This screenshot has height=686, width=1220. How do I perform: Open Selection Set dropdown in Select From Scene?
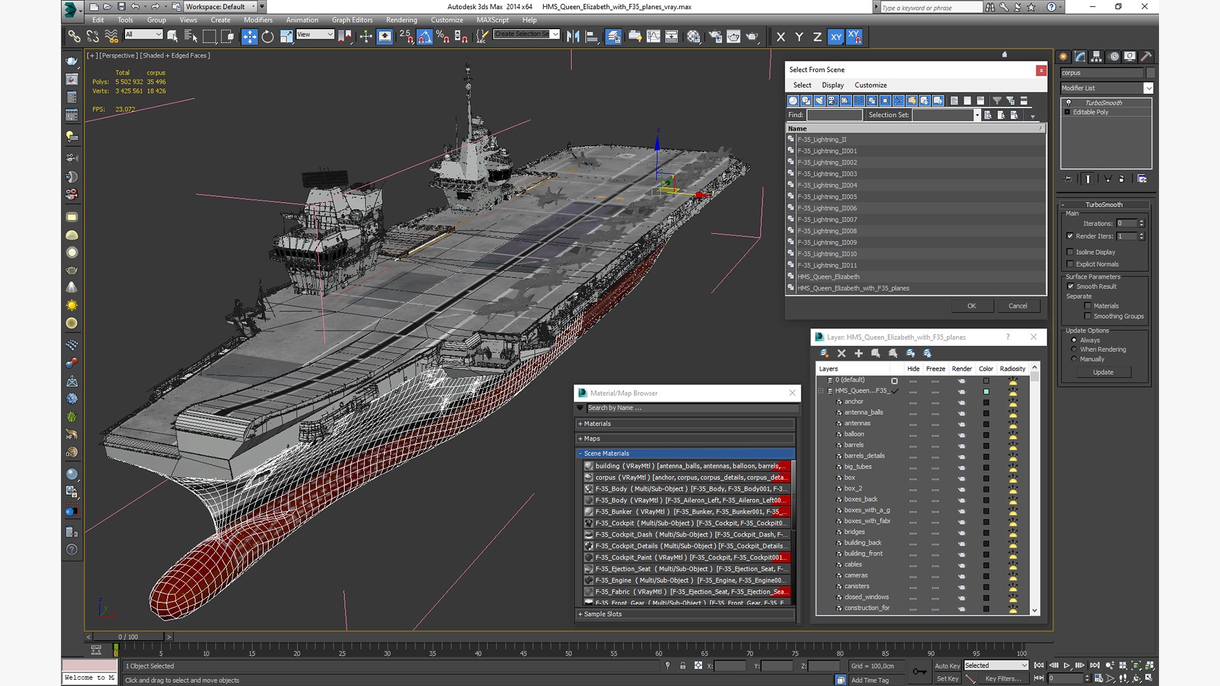point(977,115)
